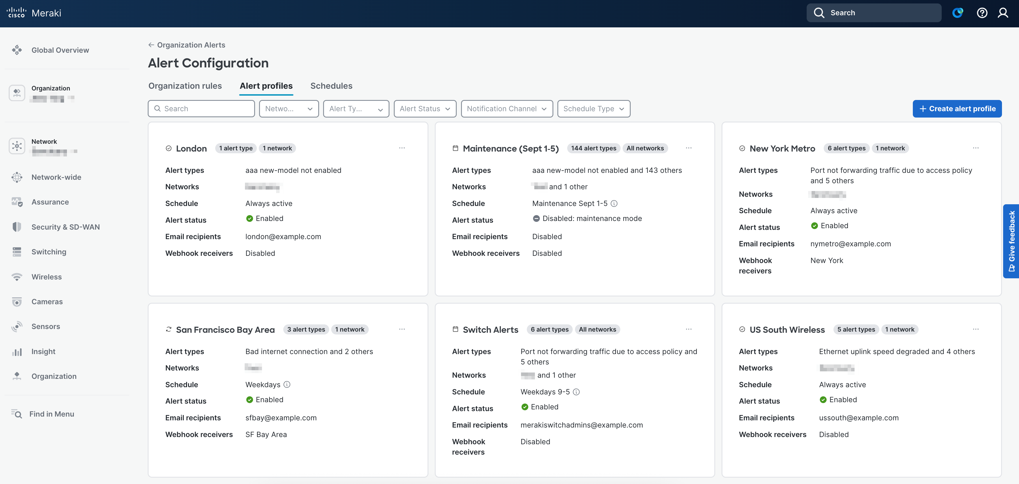Viewport: 1019px width, 484px height.
Task: Open the Network filter dropdown
Action: (289, 109)
